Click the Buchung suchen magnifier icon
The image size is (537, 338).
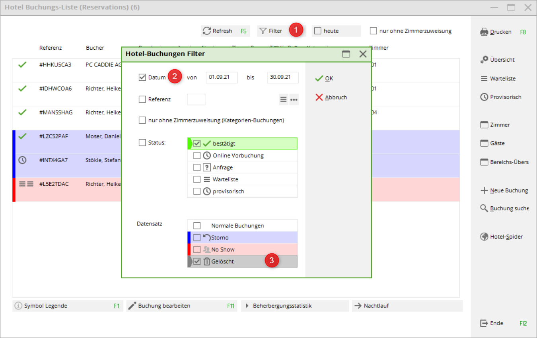click(484, 208)
